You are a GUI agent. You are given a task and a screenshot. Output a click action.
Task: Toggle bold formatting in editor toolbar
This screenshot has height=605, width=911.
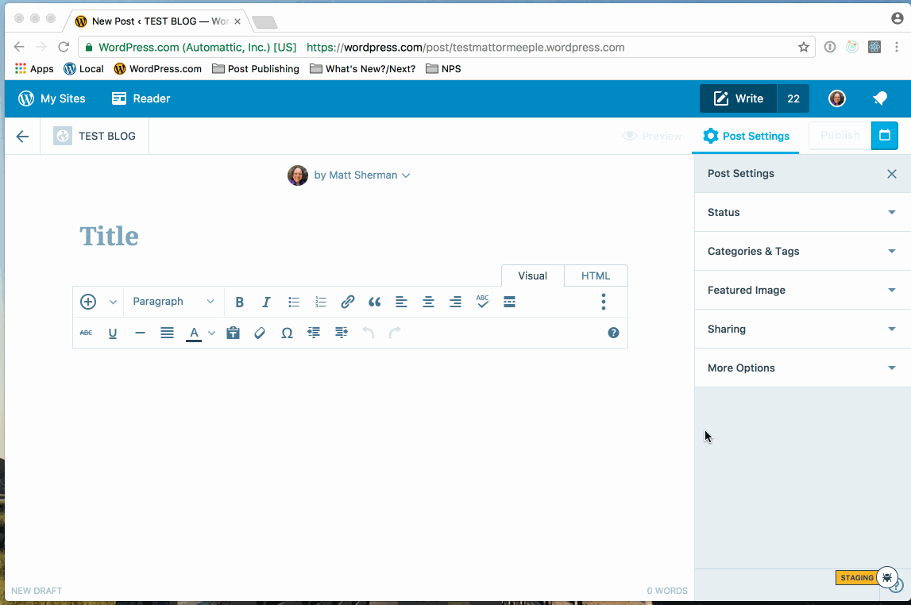pos(239,302)
